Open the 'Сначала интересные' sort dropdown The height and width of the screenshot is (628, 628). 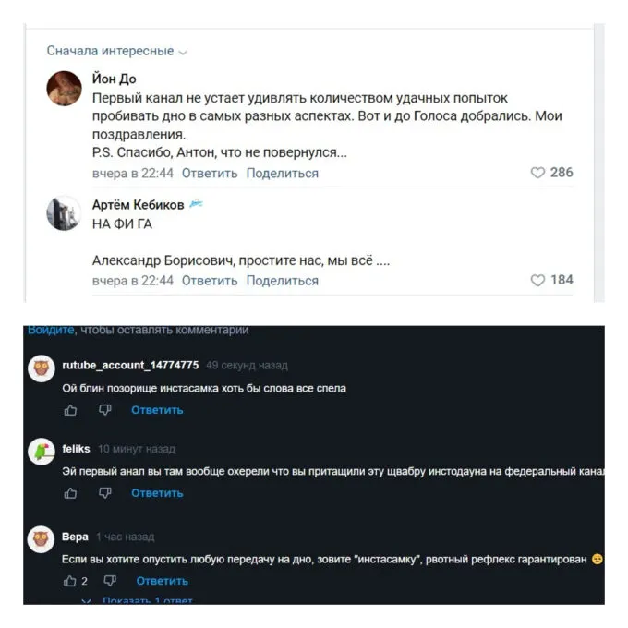(116, 51)
